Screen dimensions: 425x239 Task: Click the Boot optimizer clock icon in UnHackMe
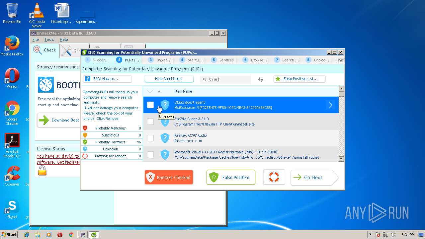[46, 85]
